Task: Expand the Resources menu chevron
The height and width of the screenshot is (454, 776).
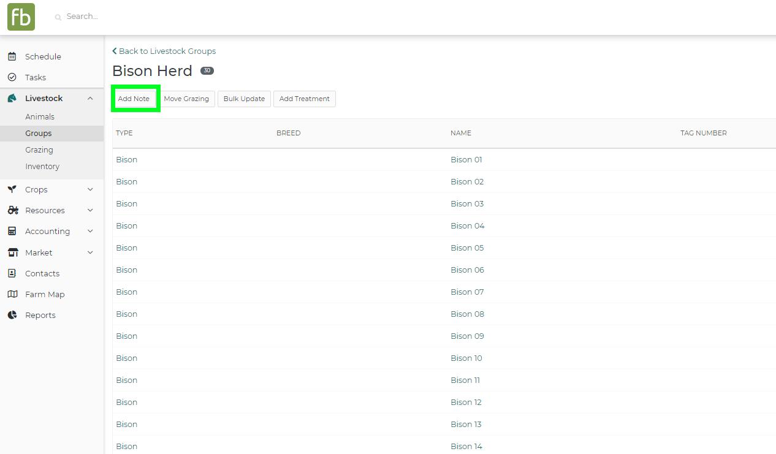Action: pos(90,210)
